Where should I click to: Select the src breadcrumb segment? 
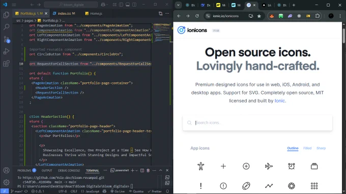(18, 20)
